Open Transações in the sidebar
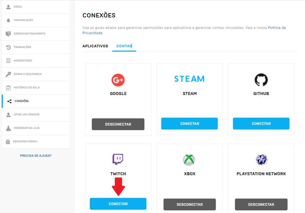 [x=36, y=47]
